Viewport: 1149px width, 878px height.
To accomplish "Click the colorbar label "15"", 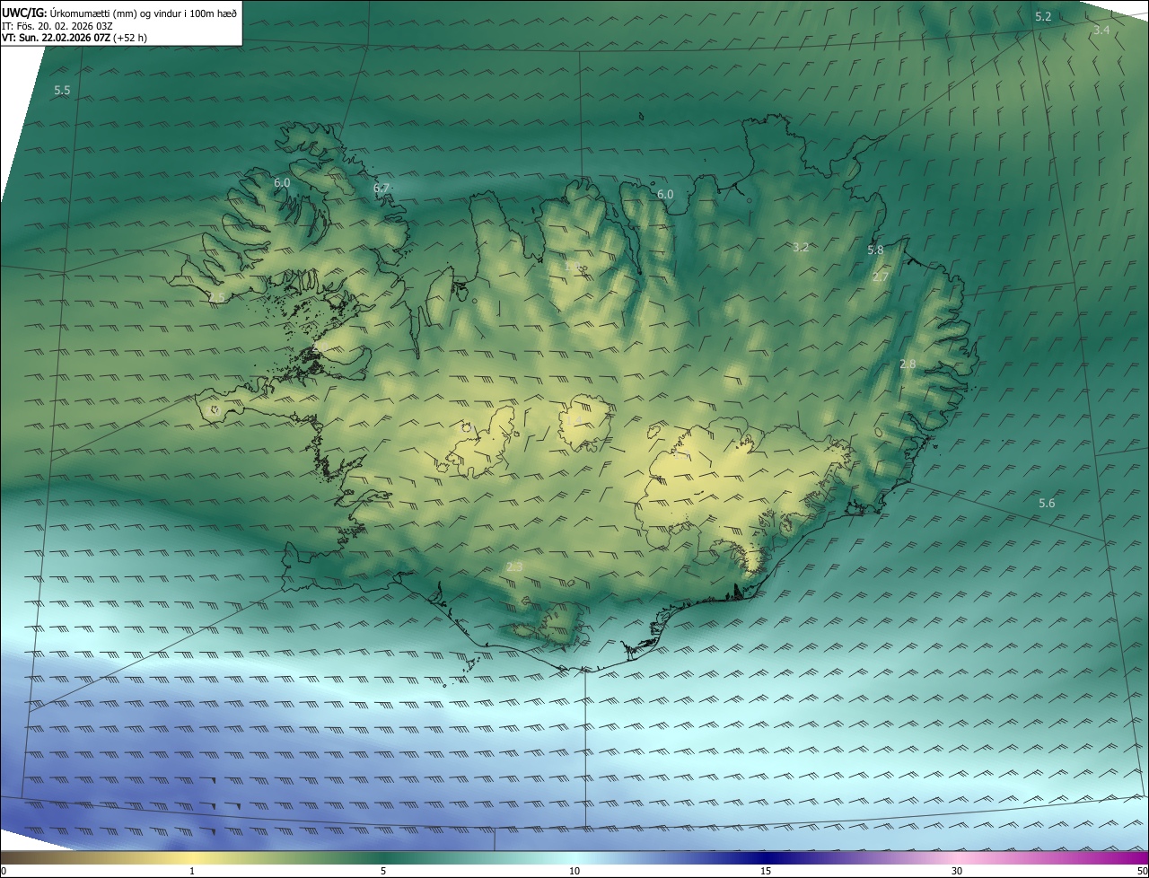I will pyautogui.click(x=766, y=871).
